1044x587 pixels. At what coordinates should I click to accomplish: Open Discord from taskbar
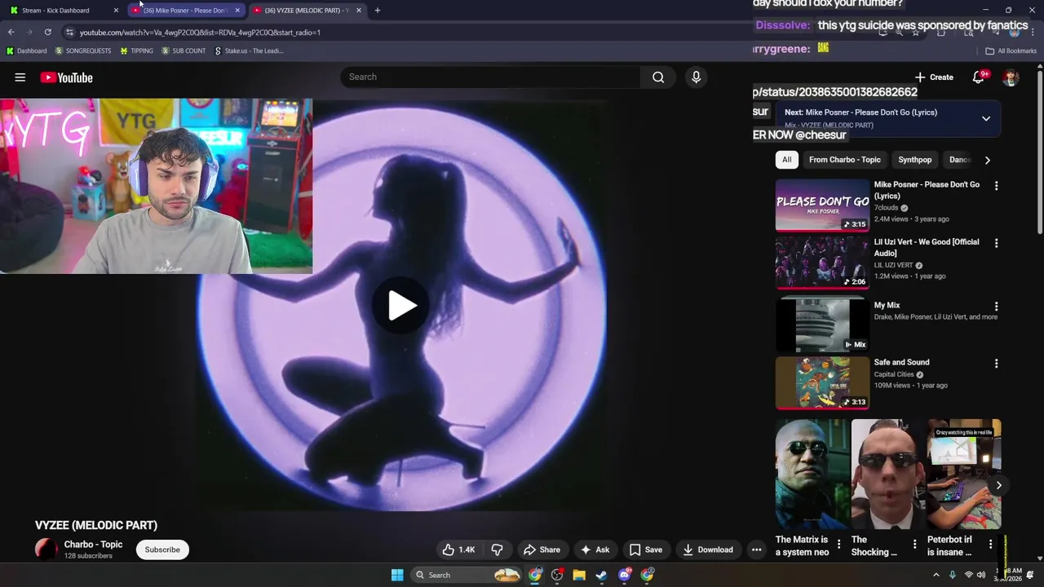pos(625,575)
